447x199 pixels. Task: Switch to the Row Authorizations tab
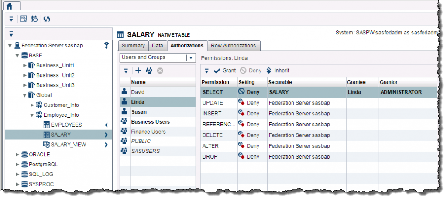(234, 46)
